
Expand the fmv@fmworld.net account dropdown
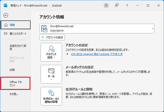pyautogui.click(x=97, y=28)
